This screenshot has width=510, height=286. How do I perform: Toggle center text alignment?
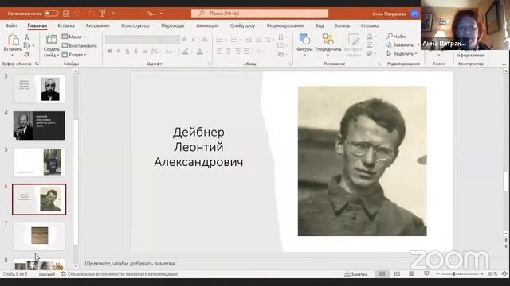(229, 51)
